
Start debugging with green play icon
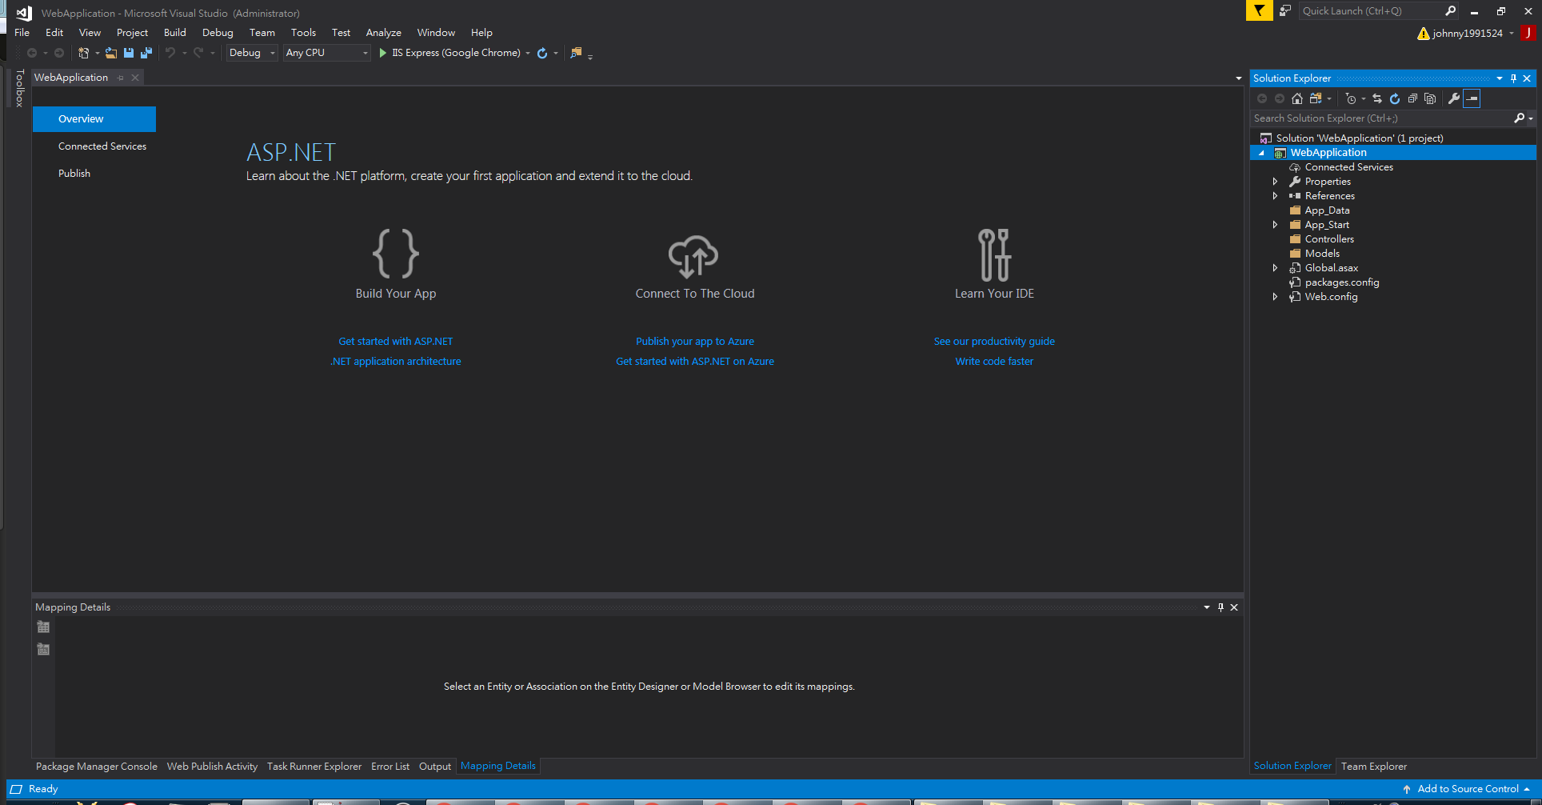click(x=383, y=53)
